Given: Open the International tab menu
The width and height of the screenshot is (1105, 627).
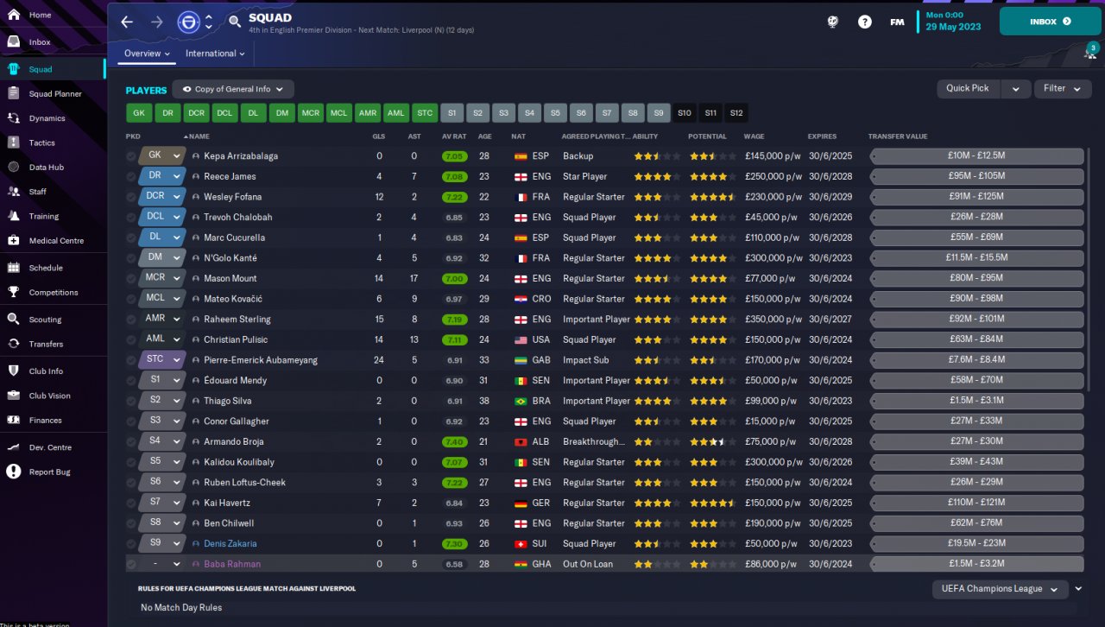Looking at the screenshot, I should pyautogui.click(x=215, y=54).
